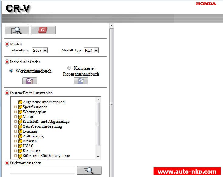Click the Getriebe/Antriebsstrang folder icon
The image size is (223, 177).
(20, 126)
